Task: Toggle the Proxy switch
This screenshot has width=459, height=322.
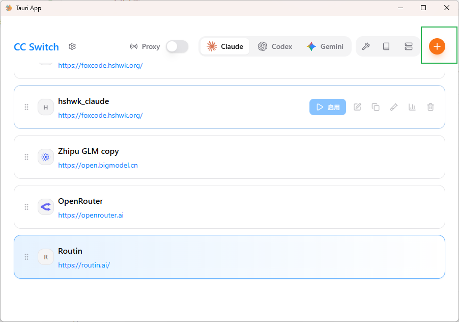Action: coord(177,46)
